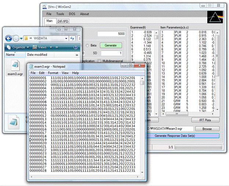This screenshot has width=229, height=186.
Task: Click Item Parameters vertical scroll down arrow
Action: 217,109
